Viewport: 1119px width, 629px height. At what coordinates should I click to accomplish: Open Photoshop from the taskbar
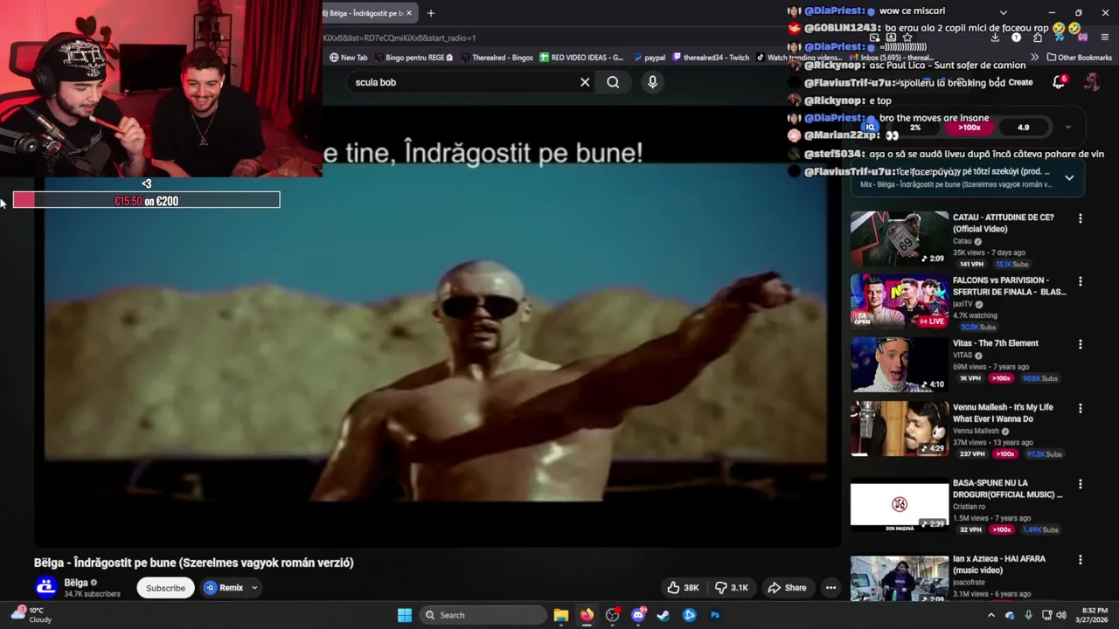(715, 615)
